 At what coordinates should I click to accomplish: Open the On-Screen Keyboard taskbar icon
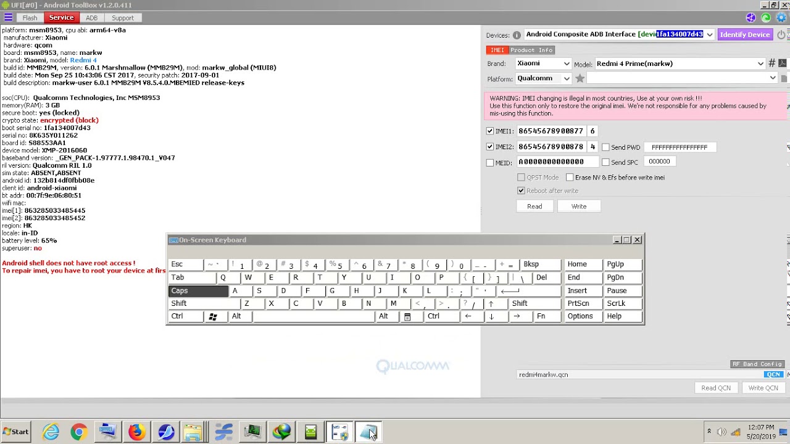pyautogui.click(x=107, y=432)
